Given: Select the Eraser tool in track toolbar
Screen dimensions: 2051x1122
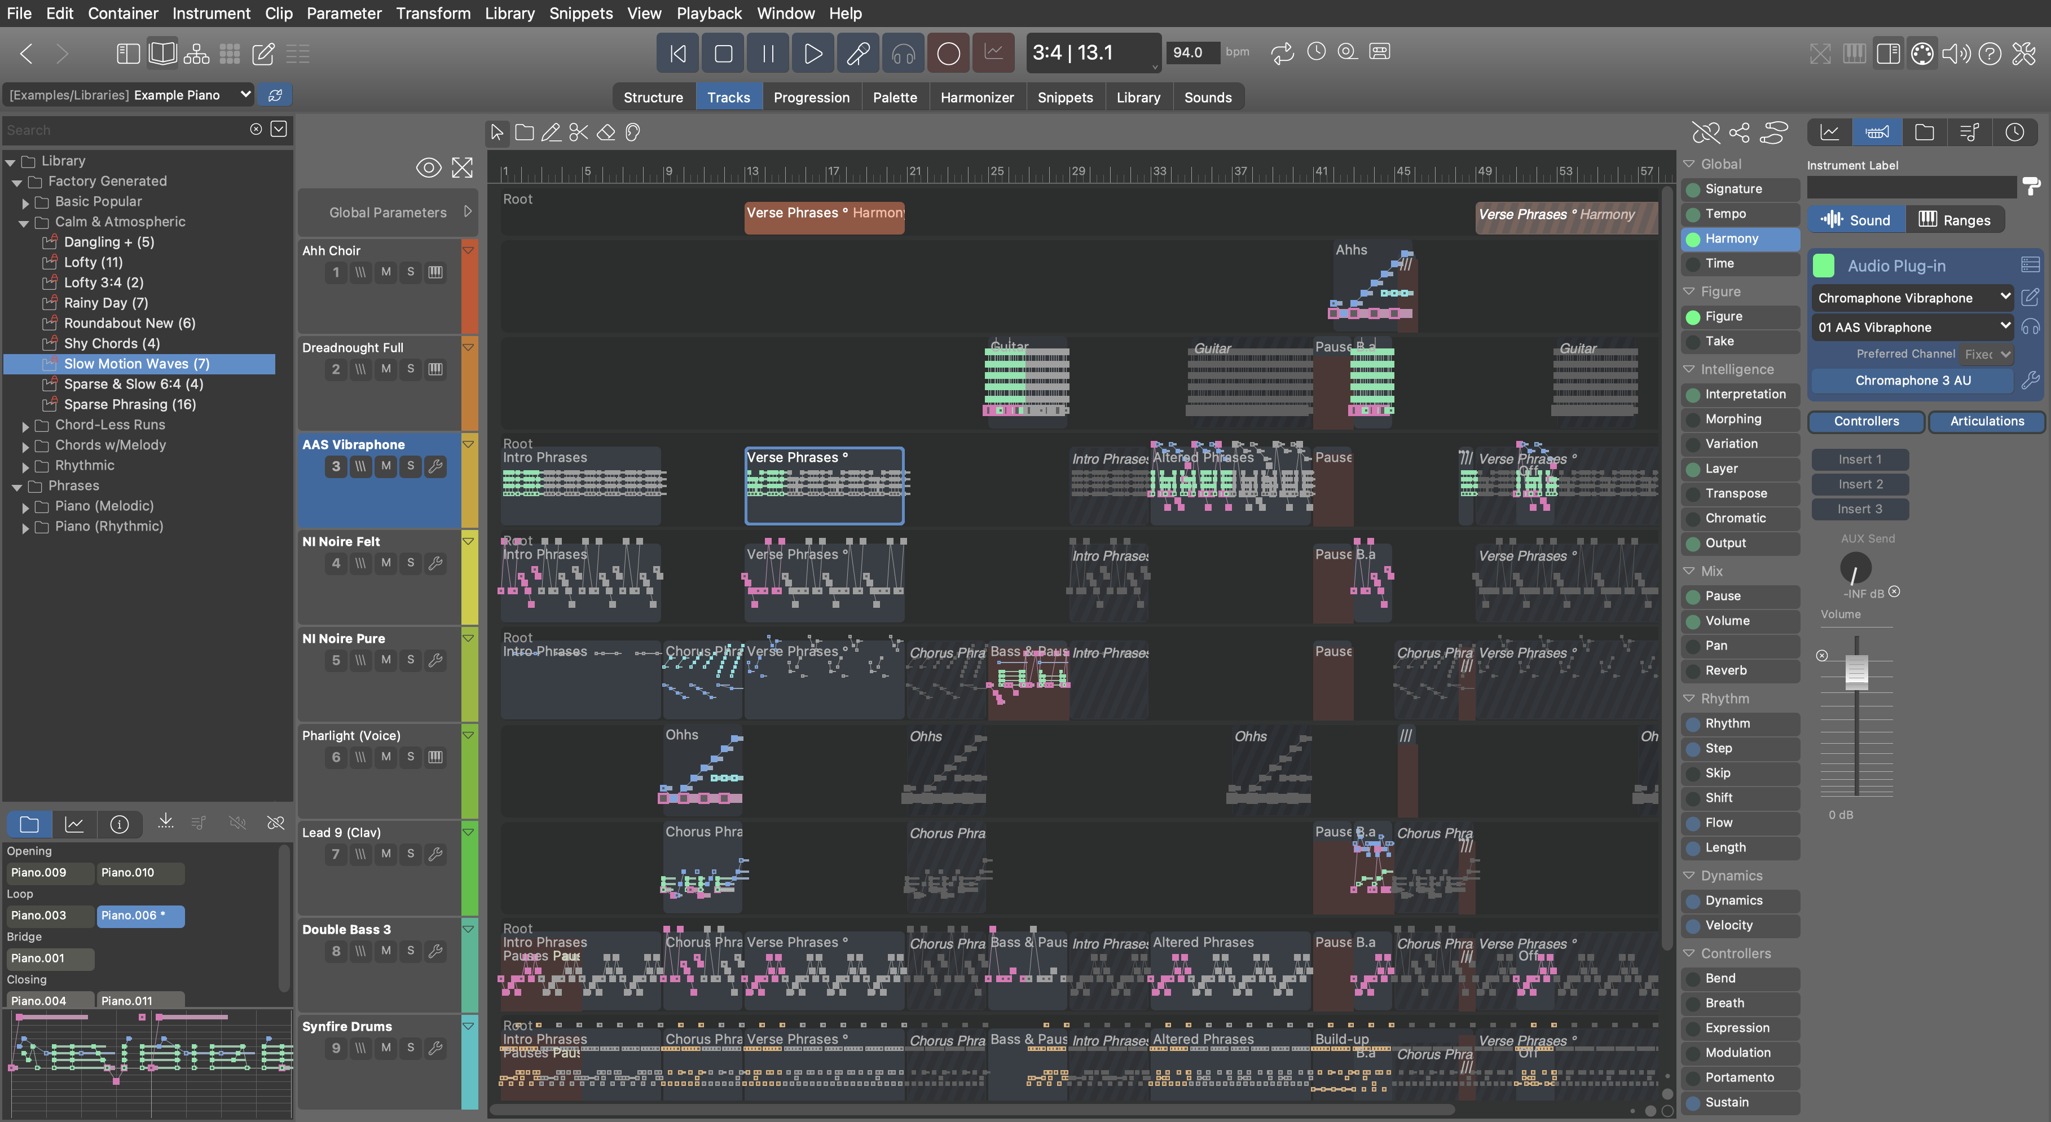Looking at the screenshot, I should click(x=606, y=132).
